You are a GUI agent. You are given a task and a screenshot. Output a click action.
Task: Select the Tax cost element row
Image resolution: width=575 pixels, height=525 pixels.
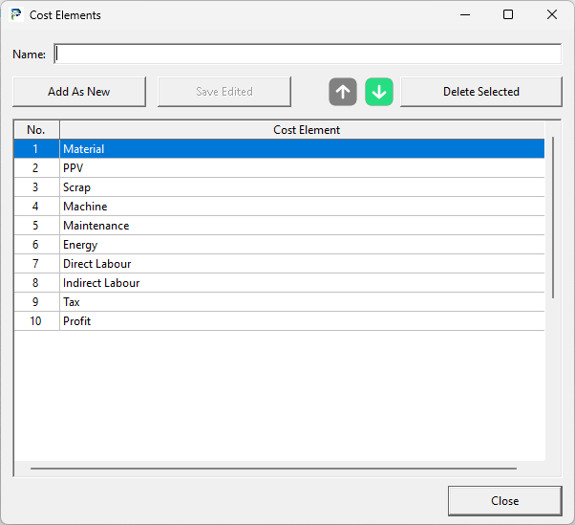tap(279, 301)
